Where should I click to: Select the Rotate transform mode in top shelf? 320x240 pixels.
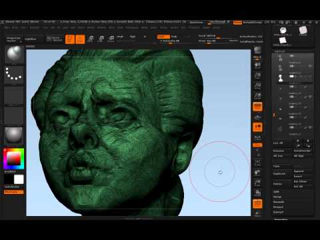coord(111,39)
